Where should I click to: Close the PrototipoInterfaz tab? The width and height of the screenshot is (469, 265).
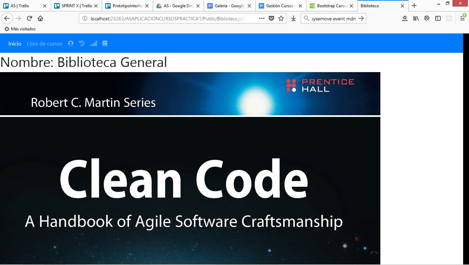tap(147, 6)
